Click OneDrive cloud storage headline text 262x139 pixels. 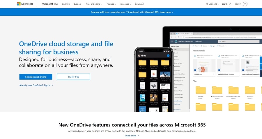pos(66,48)
